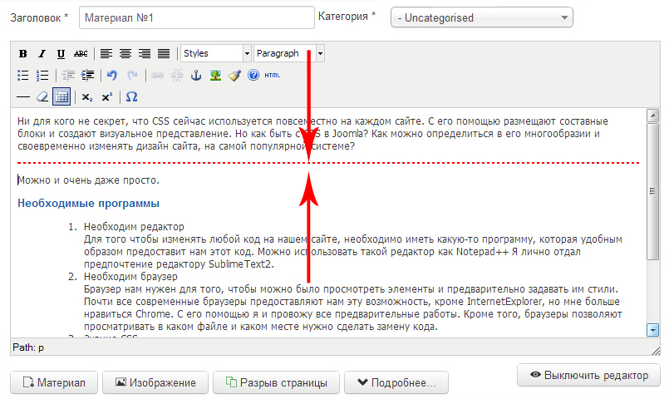Open HTML source editor
Image resolution: width=669 pixels, height=399 pixels.
[x=272, y=75]
